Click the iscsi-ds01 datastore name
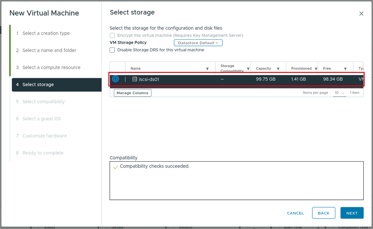The width and height of the screenshot is (373, 229). 149,79
